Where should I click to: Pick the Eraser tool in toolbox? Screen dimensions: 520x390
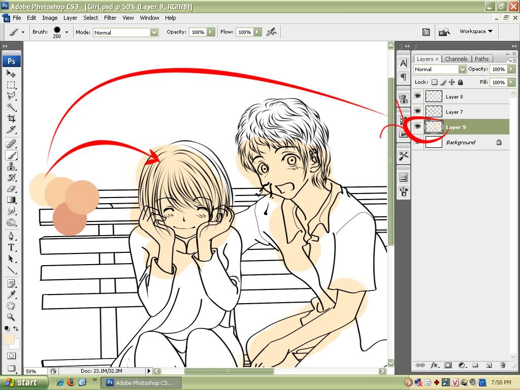pos(11,188)
